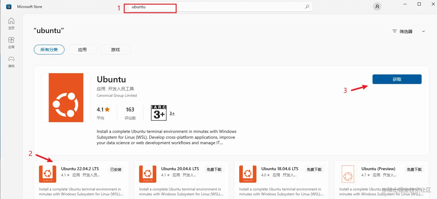The height and width of the screenshot is (199, 437).
Task: Select the 所有分类 category tab
Action: click(x=49, y=50)
